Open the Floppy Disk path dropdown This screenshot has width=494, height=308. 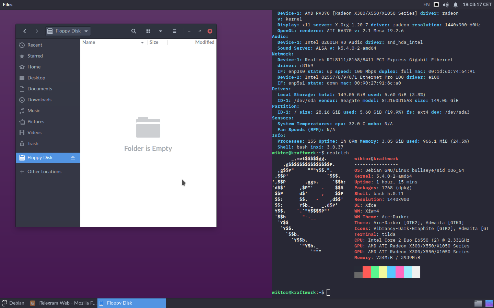[68, 31]
